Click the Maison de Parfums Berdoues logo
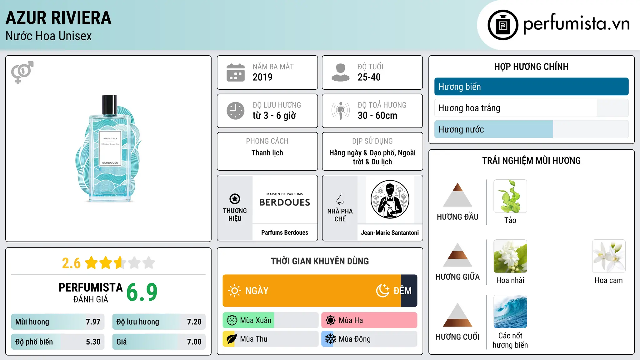The height and width of the screenshot is (360, 640). point(285,200)
